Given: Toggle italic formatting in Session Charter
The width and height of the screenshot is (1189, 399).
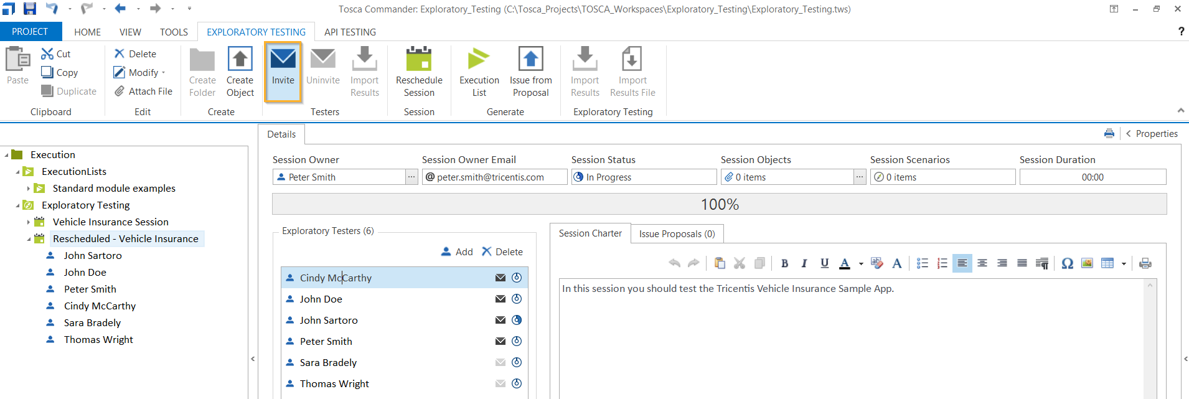Looking at the screenshot, I should [804, 263].
